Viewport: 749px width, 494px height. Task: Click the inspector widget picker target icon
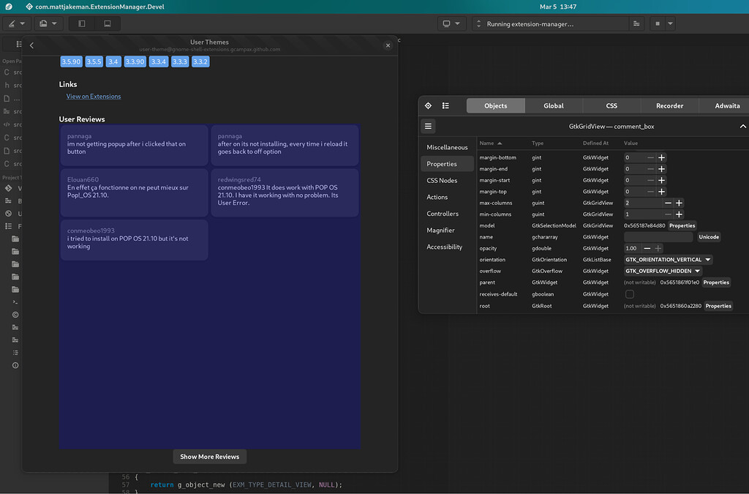click(429, 105)
